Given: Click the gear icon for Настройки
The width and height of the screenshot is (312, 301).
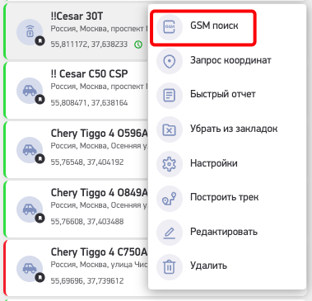Looking at the screenshot, I should pyautogui.click(x=170, y=164).
